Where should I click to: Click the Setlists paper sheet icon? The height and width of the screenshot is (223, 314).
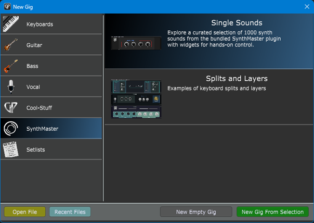(11, 150)
